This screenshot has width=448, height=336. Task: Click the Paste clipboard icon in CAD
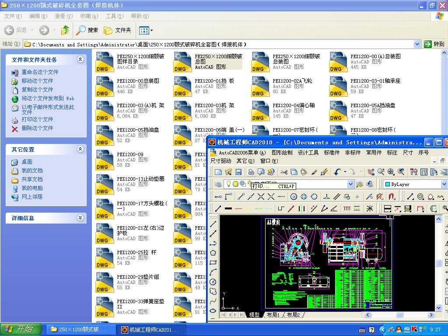[304, 171]
